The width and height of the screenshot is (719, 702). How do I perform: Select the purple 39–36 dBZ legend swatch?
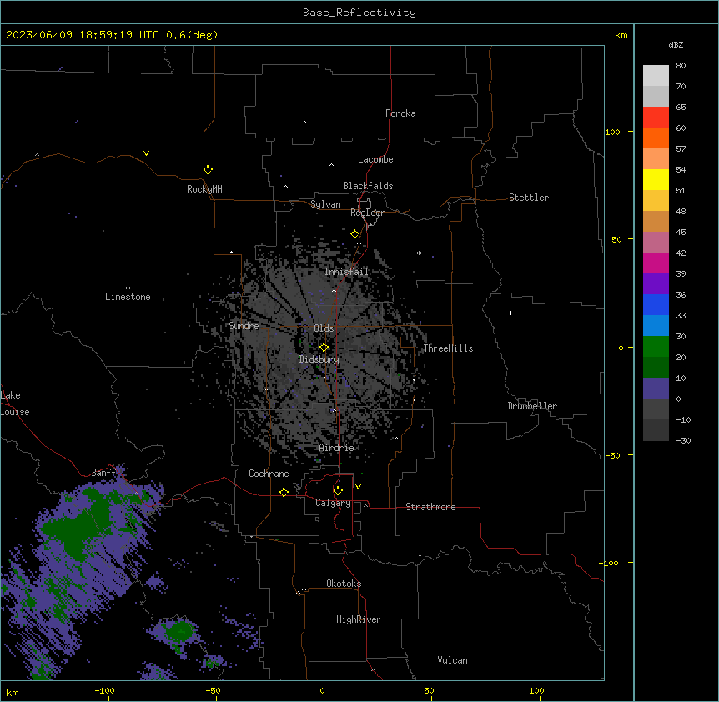(656, 283)
